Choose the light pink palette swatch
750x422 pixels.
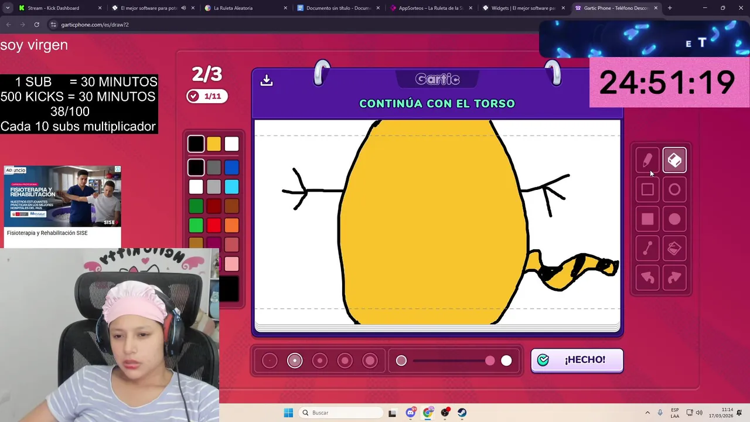coord(232,264)
